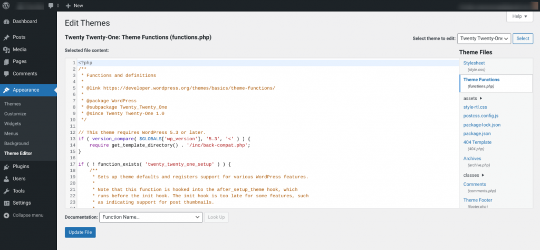Open the Media library icon

click(6, 50)
